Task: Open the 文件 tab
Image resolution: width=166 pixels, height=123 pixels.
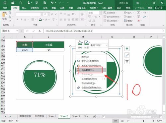Action: pos(5,8)
